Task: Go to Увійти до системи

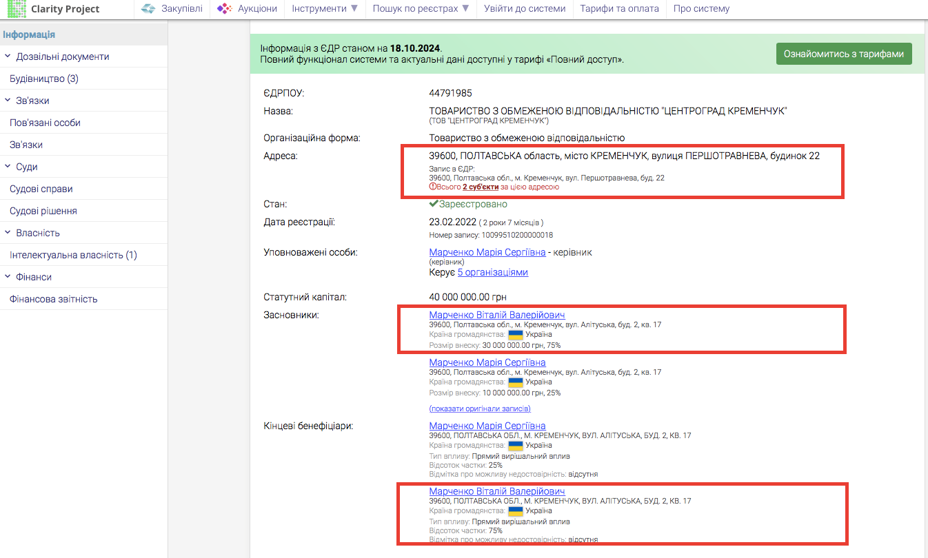Action: [525, 9]
